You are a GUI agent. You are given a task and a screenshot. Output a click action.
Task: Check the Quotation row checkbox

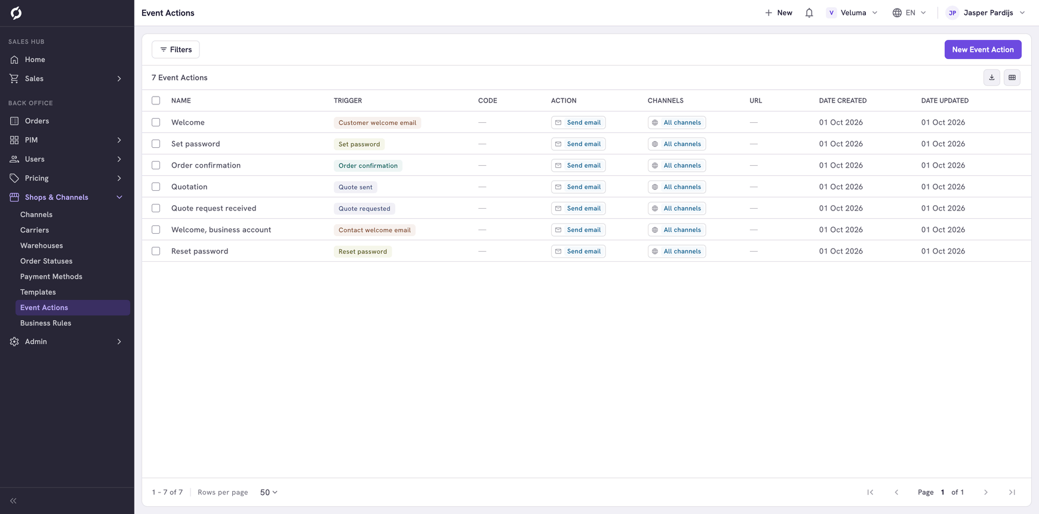pos(156,187)
